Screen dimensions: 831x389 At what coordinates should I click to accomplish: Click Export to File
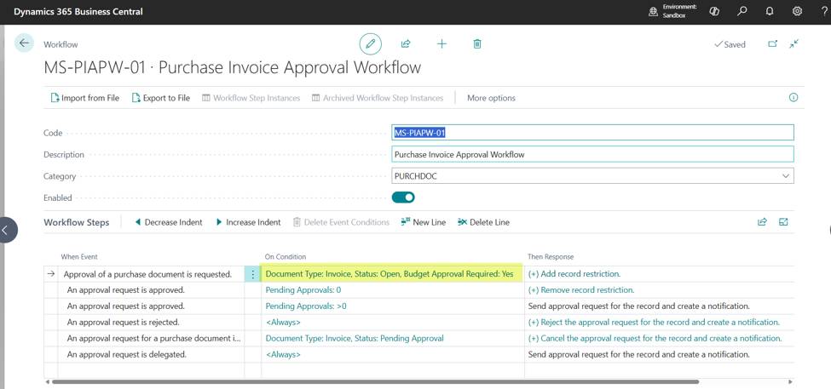tap(161, 98)
